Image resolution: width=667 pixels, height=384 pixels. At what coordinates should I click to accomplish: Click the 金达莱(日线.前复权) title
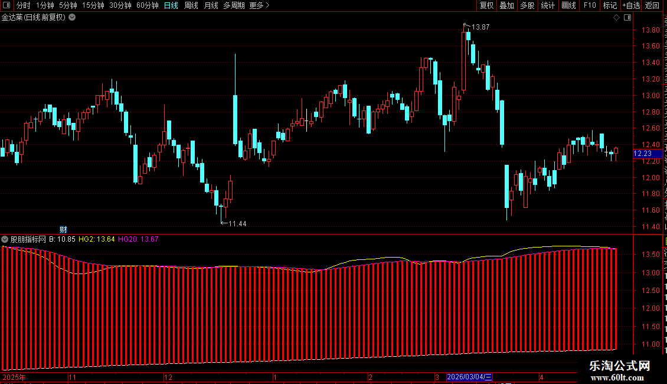pyautogui.click(x=34, y=18)
